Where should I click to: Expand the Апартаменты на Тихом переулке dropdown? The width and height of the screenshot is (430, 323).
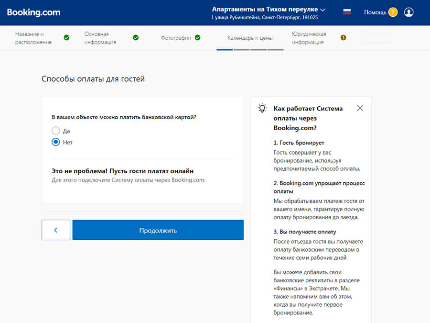click(322, 9)
